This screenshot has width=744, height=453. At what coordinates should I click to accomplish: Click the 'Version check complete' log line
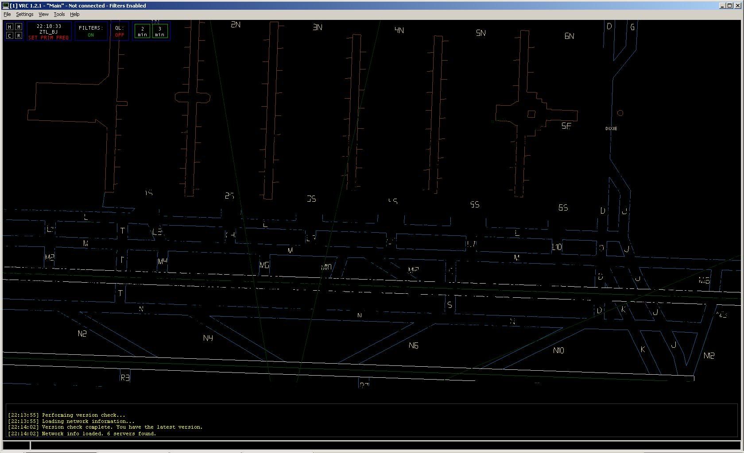click(105, 427)
